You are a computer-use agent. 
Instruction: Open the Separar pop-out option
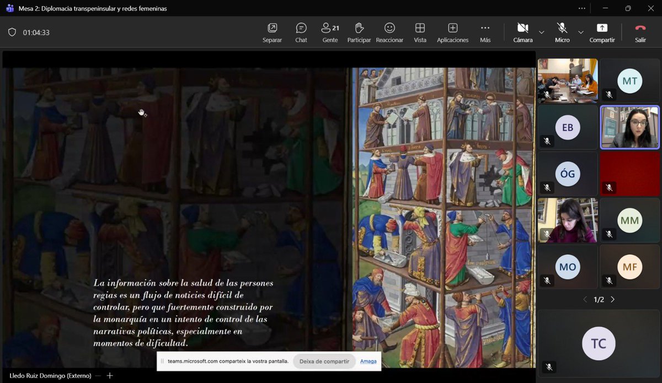272,33
